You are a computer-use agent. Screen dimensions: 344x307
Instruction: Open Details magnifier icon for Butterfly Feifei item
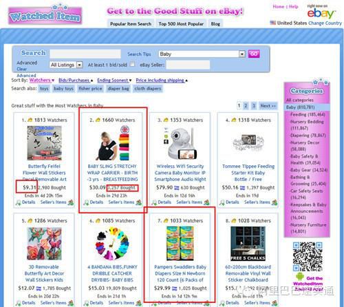[x=19, y=202]
